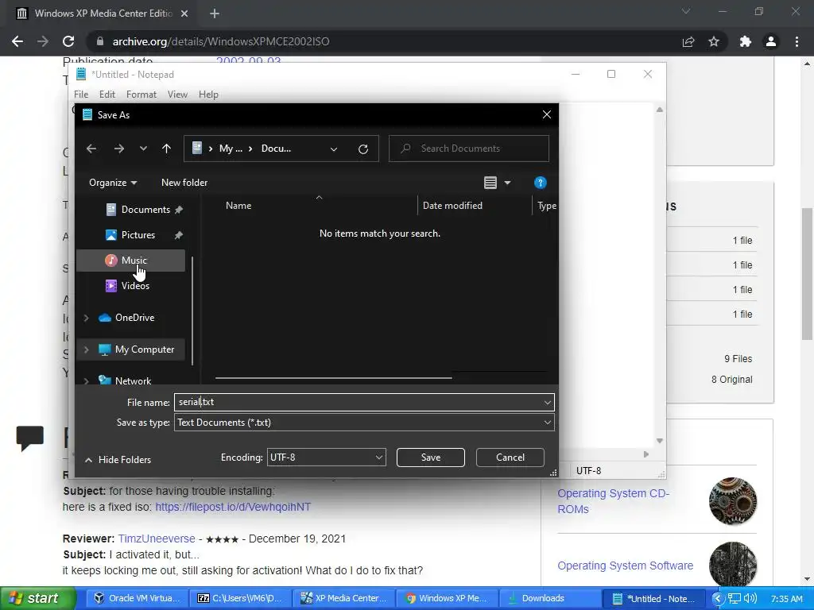Expand the Network tree node
814x610 pixels.
point(86,380)
